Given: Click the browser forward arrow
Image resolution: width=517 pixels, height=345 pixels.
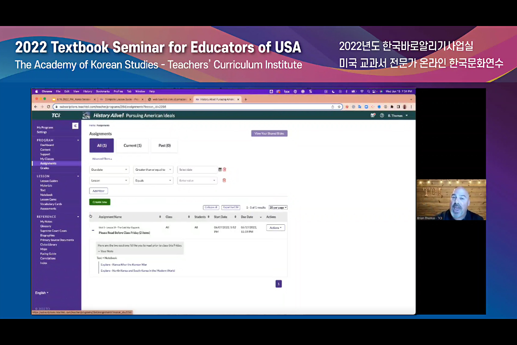Looking at the screenshot, I should tap(42, 107).
